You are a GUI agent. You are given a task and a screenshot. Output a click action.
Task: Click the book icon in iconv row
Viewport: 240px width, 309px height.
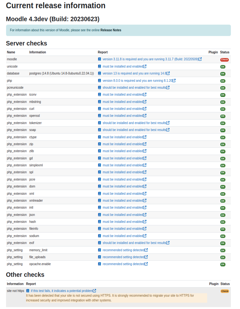[100, 94]
